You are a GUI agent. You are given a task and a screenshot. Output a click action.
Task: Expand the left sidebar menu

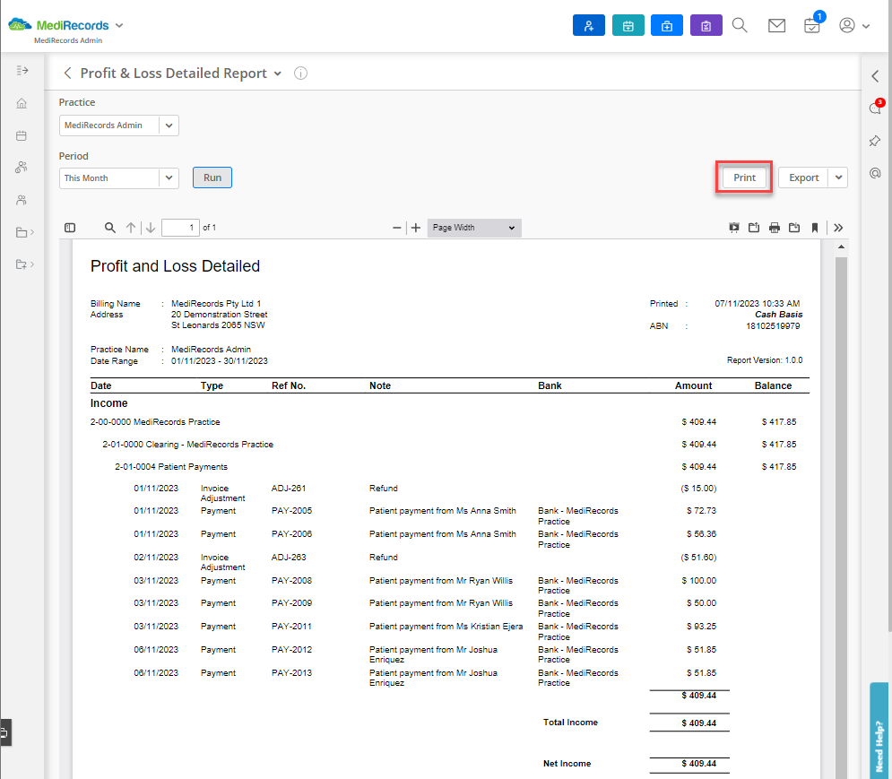(x=22, y=70)
